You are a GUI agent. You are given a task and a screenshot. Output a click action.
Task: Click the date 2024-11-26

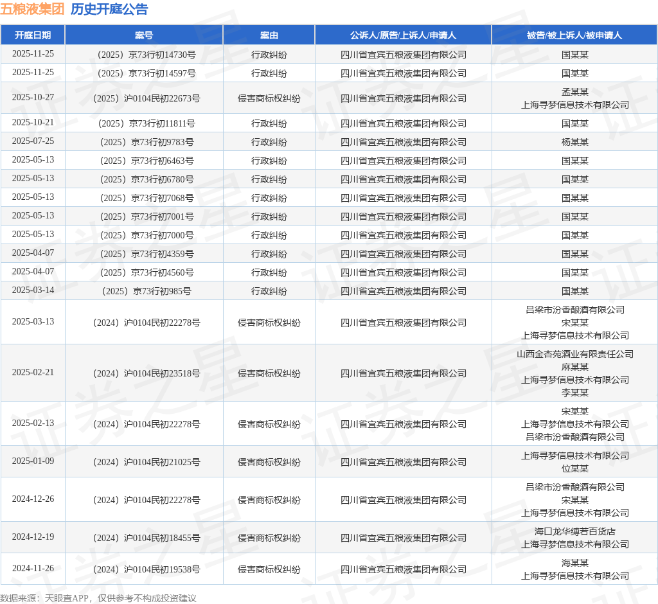[33, 568]
